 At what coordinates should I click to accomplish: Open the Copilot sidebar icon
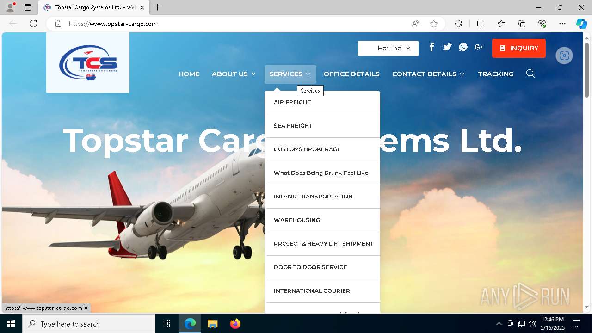[581, 24]
